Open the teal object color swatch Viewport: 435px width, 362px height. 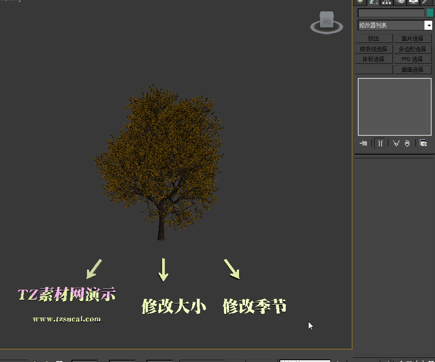(430, 13)
